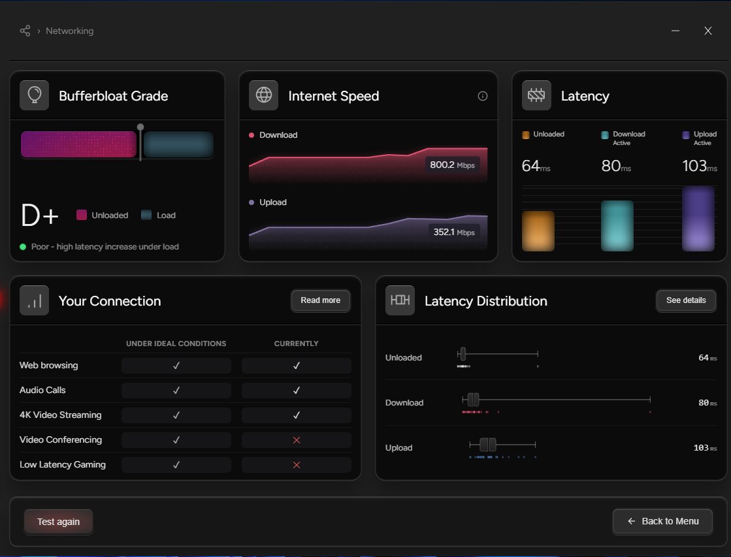Click 4K Video Streaming currently checkmark
The width and height of the screenshot is (731, 557).
[297, 415]
